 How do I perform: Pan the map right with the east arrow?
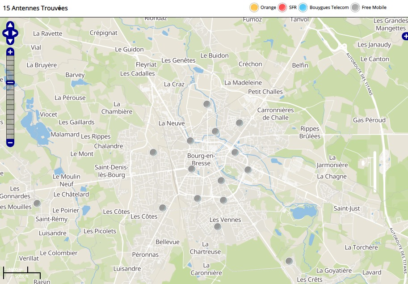tap(15, 33)
